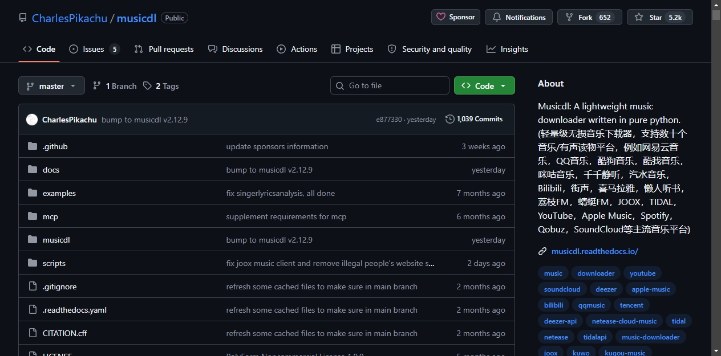Open commit hash e877330
This screenshot has width=721, height=356.
(389, 120)
